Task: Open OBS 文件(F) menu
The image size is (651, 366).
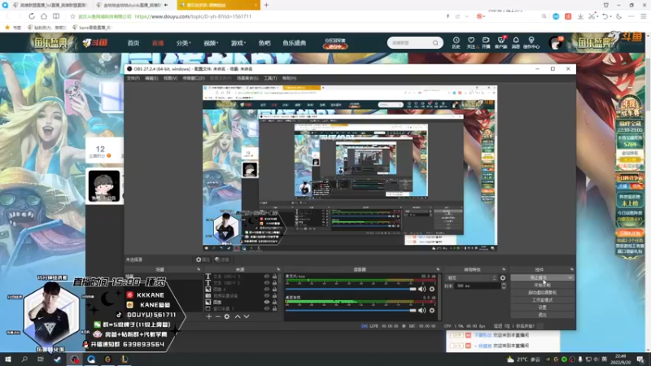Action: pos(133,78)
